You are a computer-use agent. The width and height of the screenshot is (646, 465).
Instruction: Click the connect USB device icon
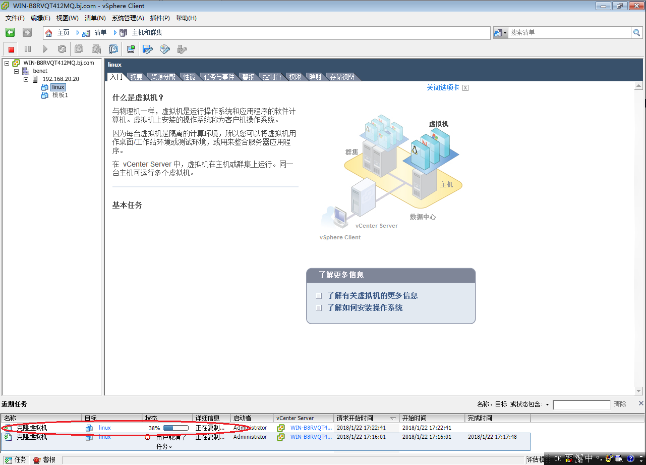(182, 49)
